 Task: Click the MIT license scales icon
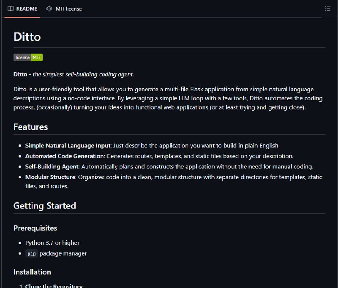click(x=49, y=8)
